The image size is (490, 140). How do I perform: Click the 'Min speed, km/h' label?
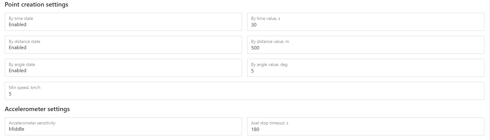click(25, 87)
